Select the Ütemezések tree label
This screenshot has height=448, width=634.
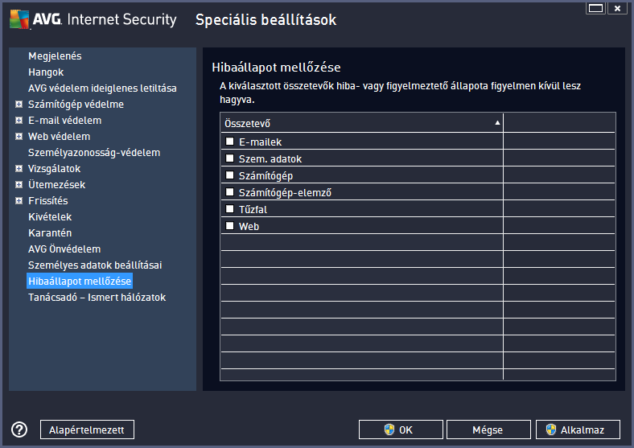56,185
